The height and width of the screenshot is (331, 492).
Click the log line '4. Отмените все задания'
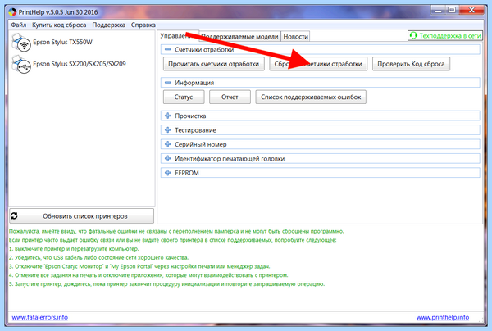pyautogui.click(x=148, y=275)
